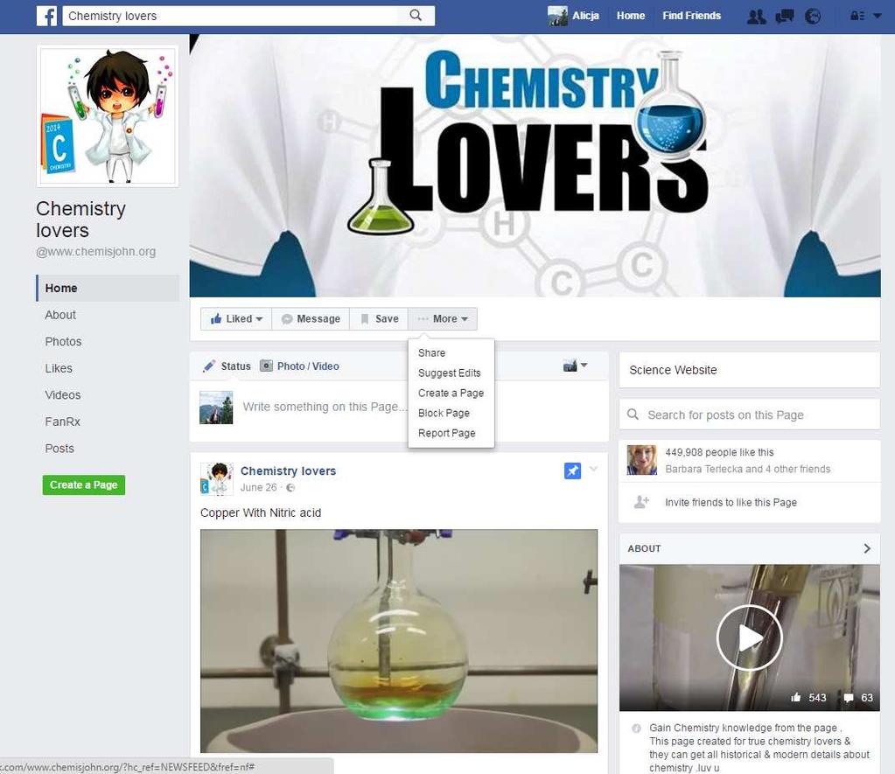Viewport: 895px width, 774px height.
Task: Open 449,908 people like this link
Action: 719,453
